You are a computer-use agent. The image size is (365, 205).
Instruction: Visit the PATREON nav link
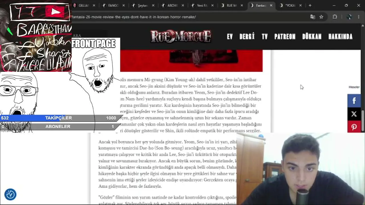point(285,37)
